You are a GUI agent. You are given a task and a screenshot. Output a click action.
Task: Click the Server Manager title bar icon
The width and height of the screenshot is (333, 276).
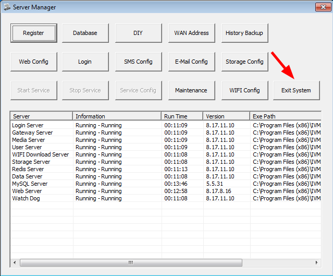point(6,7)
